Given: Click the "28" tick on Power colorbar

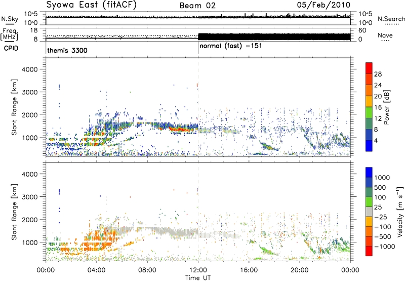Looking at the screenshot, I should pyautogui.click(x=378, y=74).
